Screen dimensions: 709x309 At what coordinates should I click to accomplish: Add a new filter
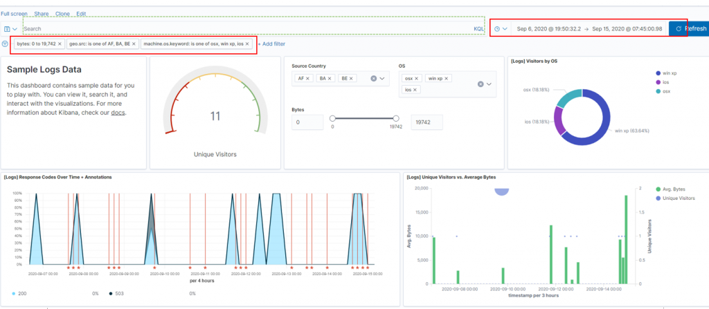[x=271, y=44]
